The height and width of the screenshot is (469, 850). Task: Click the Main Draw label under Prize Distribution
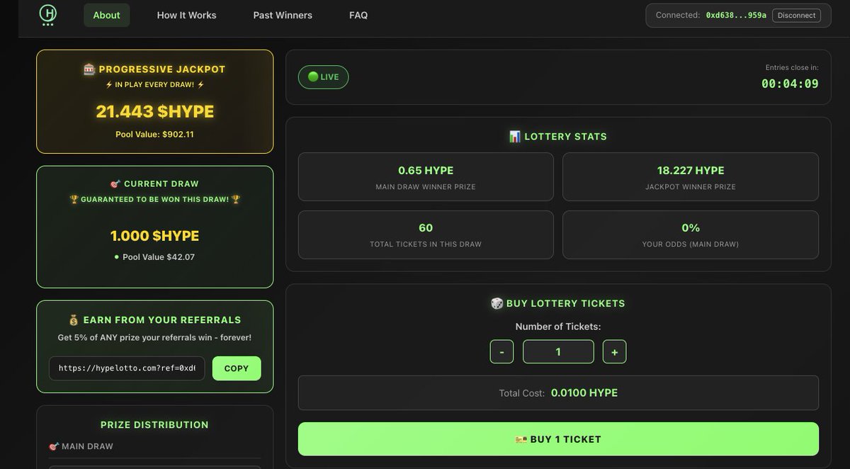[x=87, y=446]
